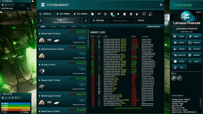Open the 25 Per Page selector

coord(98,21)
